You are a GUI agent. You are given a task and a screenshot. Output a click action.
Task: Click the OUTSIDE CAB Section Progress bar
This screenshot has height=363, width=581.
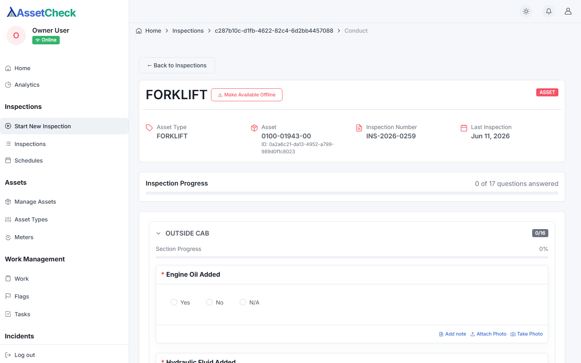click(352, 257)
